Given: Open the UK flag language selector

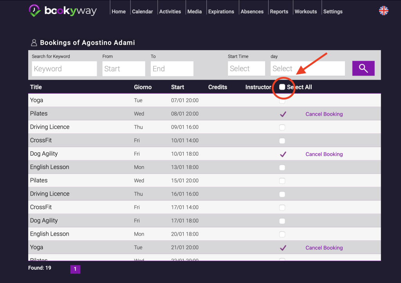Looking at the screenshot, I should pos(383,11).
